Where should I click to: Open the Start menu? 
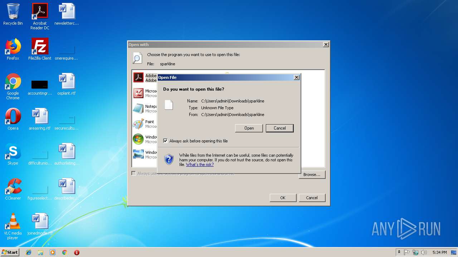[10, 252]
